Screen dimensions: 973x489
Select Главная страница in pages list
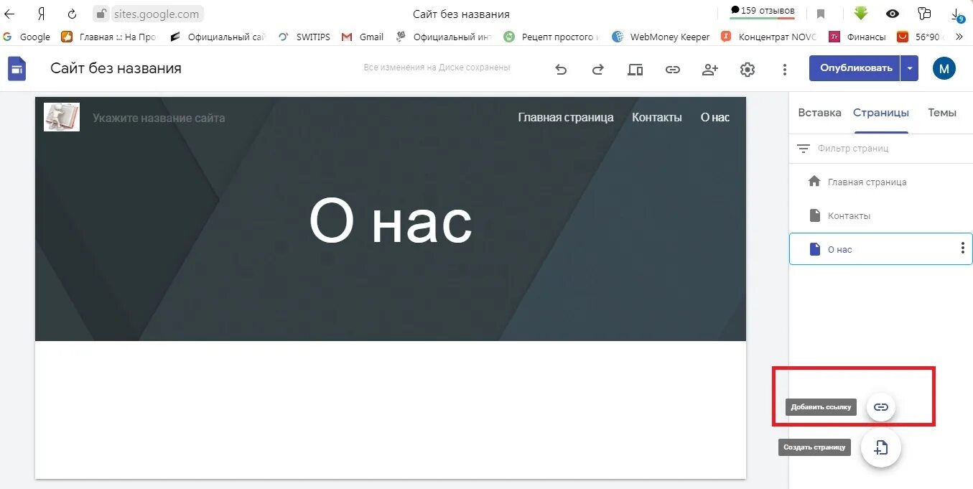pos(881,182)
